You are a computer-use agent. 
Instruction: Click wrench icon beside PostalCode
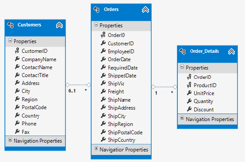[x=17, y=107]
